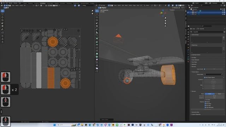Open the Edit Mode dropdown
The height and width of the screenshot is (127, 226).
(103, 6)
